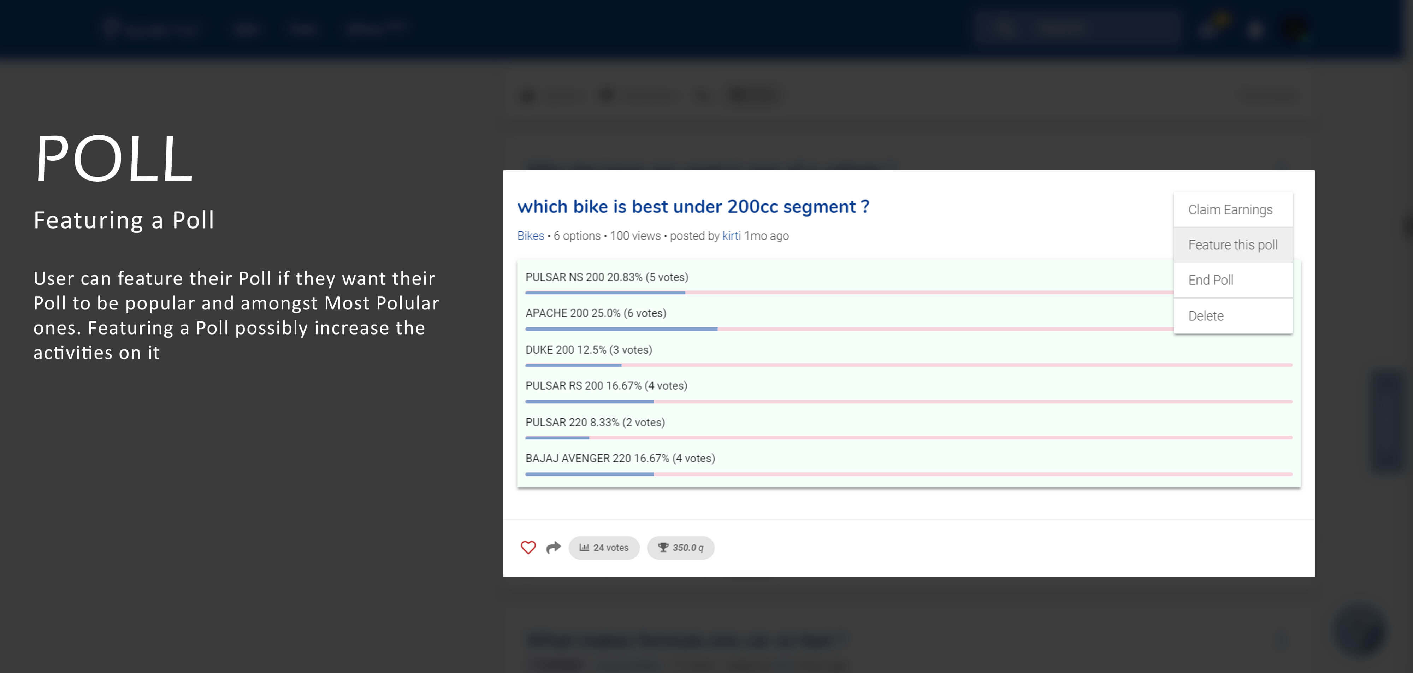This screenshot has height=673, width=1413.
Task: Select the PULSAR 220 poll option
Action: click(x=595, y=422)
